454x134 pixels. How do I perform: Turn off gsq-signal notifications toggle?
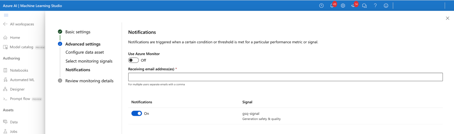click(x=137, y=114)
